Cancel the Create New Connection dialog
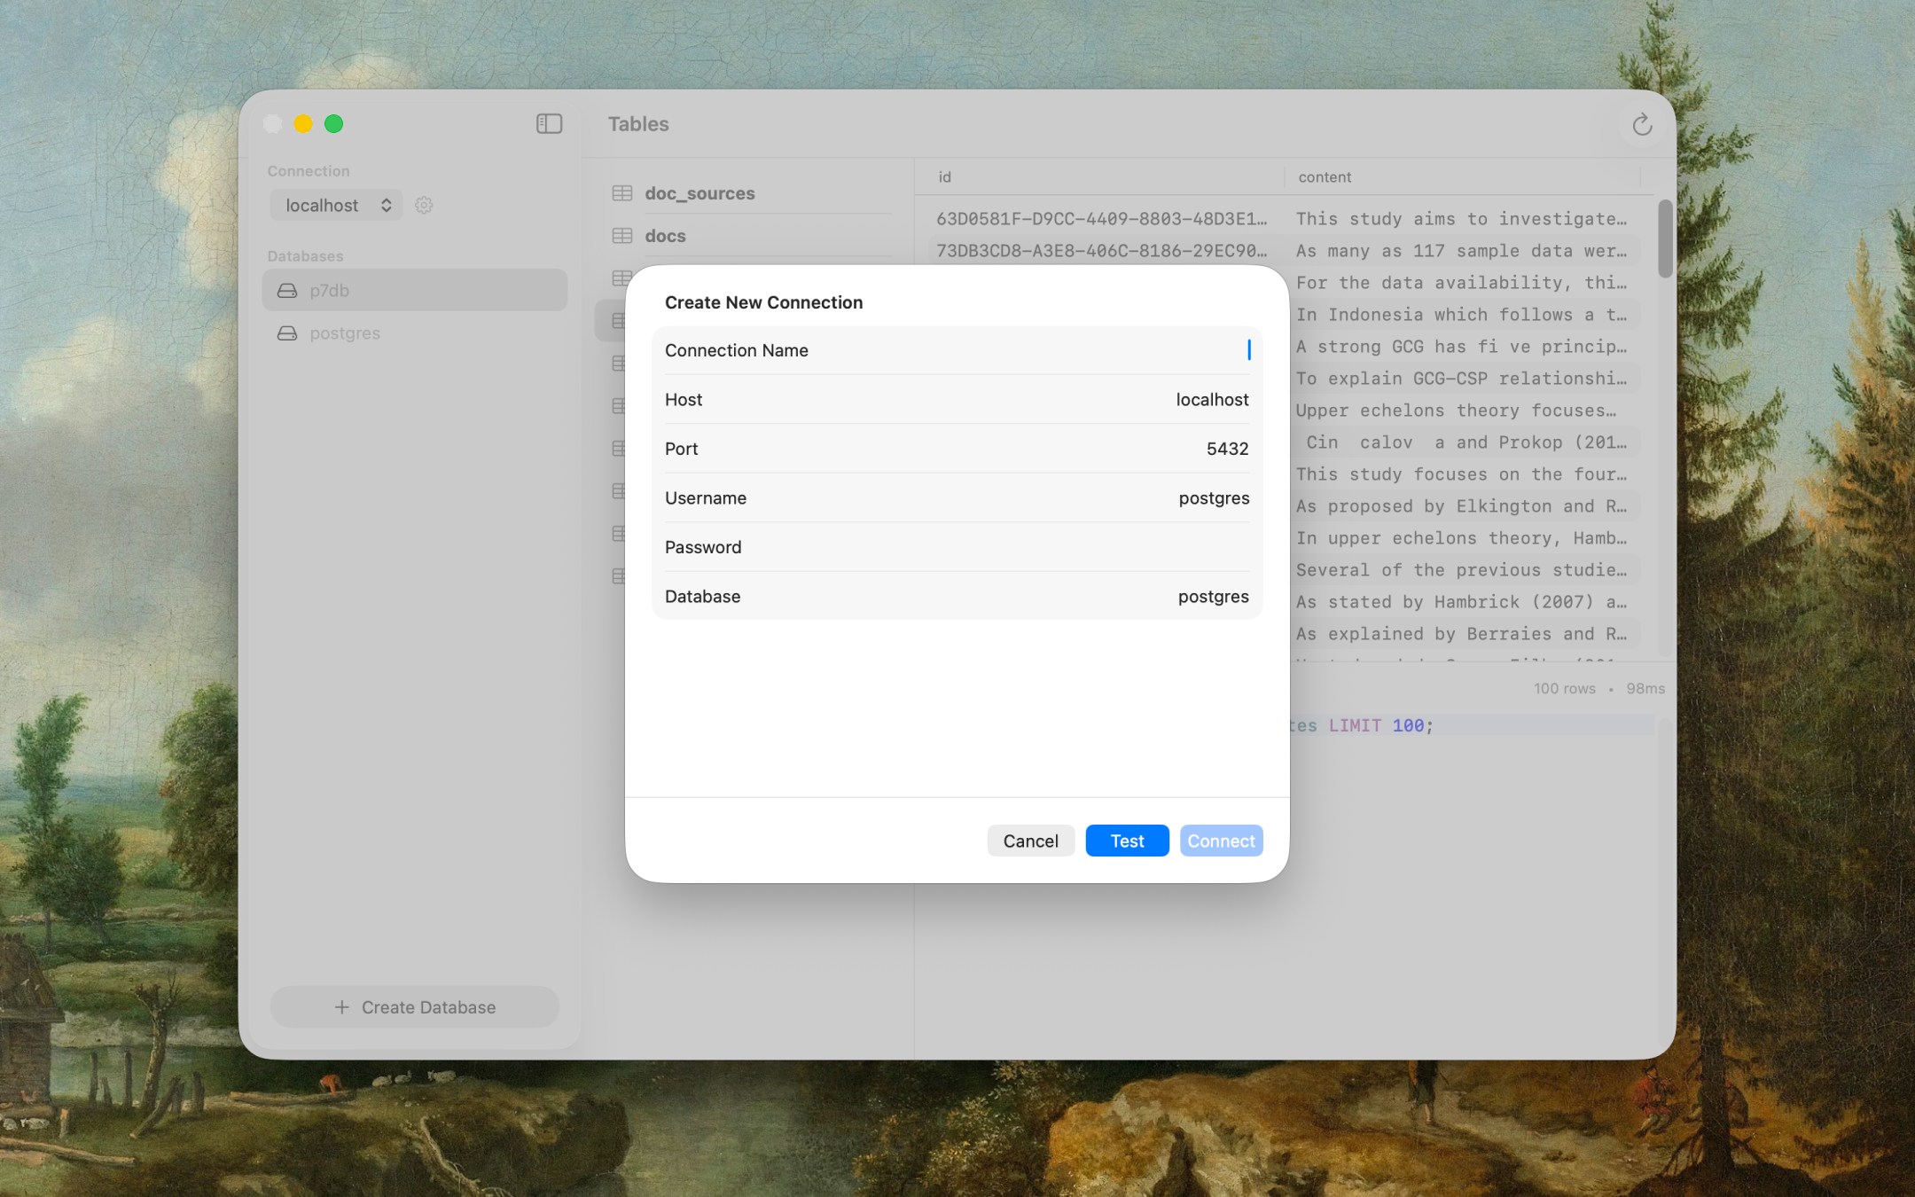Viewport: 1915px width, 1197px height. click(1030, 840)
